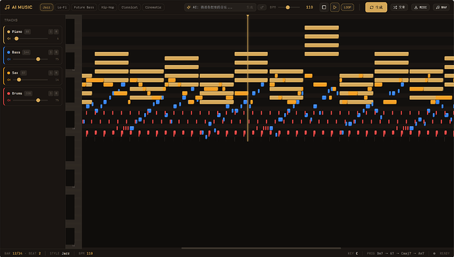Select the Cinematic style tab
454x257 pixels.
[x=153, y=7]
